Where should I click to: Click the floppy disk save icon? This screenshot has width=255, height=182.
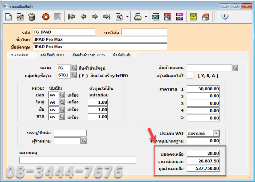point(57,17)
